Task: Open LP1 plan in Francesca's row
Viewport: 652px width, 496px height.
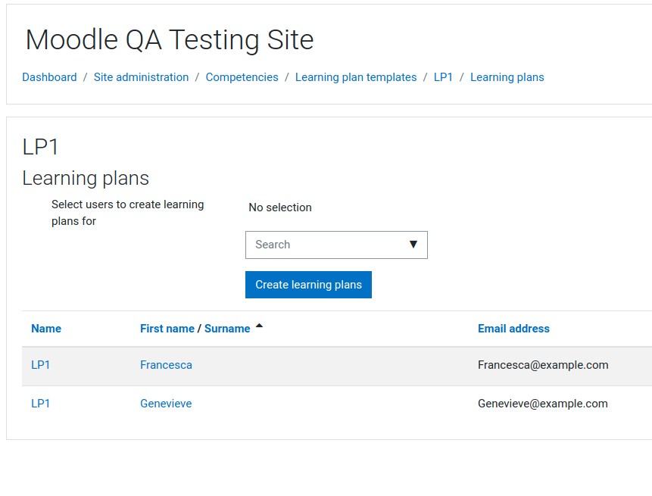Action: (x=40, y=365)
